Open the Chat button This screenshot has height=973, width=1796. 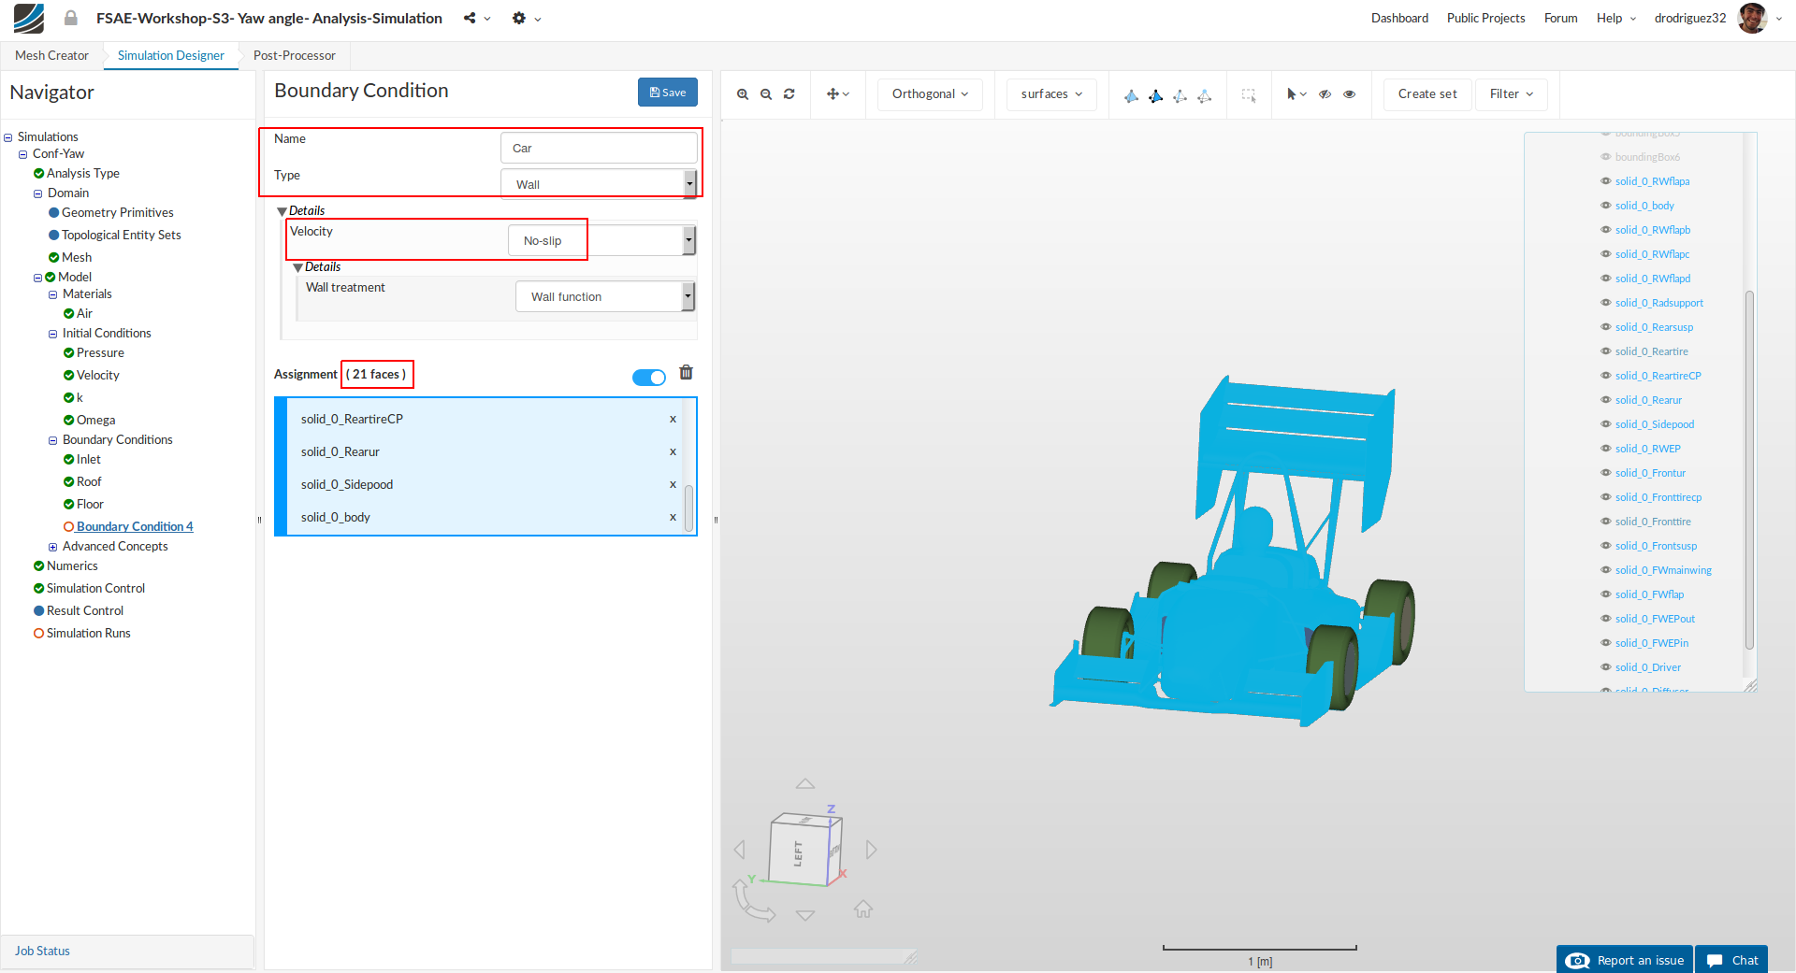(1732, 960)
